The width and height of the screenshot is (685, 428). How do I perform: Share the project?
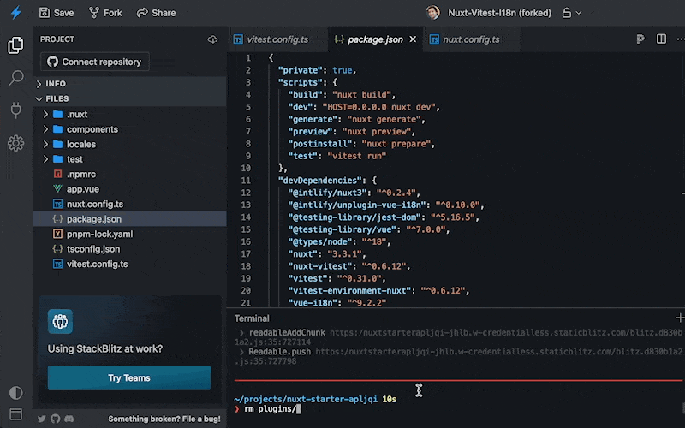pyautogui.click(x=156, y=13)
